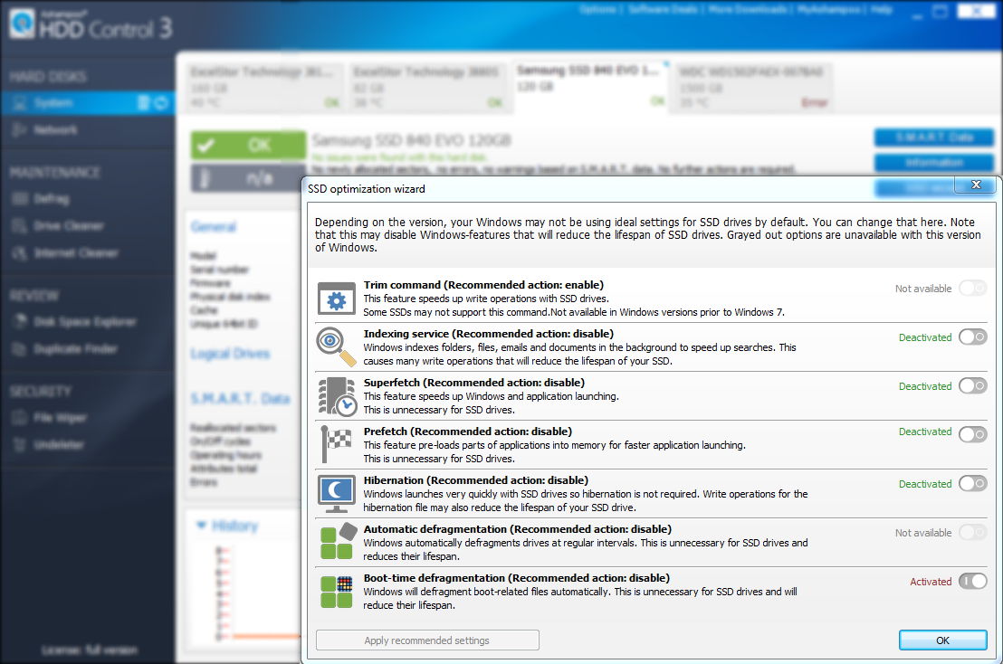Open the Software Deals link
The image size is (1003, 664).
coord(662,9)
